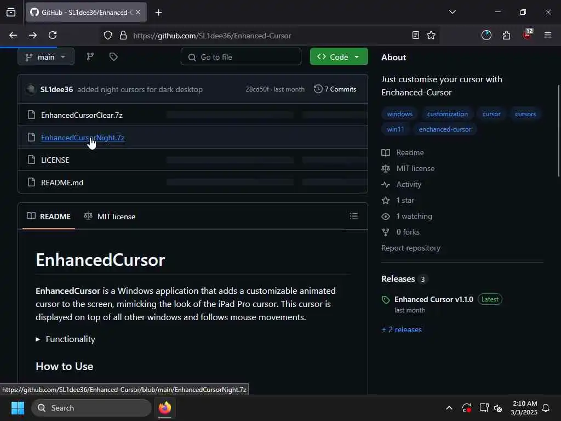This screenshot has width=561, height=421.
Task: View the 7 Commits history
Action: tap(335, 89)
